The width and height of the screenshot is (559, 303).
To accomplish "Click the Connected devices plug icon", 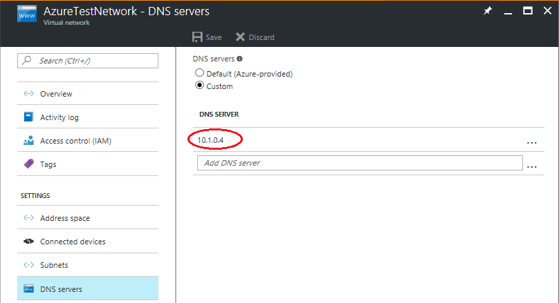I will pyautogui.click(x=28, y=242).
